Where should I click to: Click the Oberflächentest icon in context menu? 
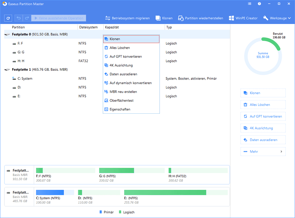[106, 100]
